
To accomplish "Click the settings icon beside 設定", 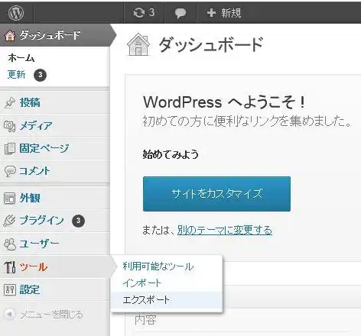I will pyautogui.click(x=10, y=289).
